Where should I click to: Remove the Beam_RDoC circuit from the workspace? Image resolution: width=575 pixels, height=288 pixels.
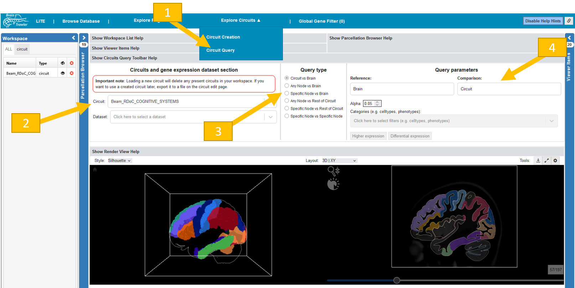(72, 73)
